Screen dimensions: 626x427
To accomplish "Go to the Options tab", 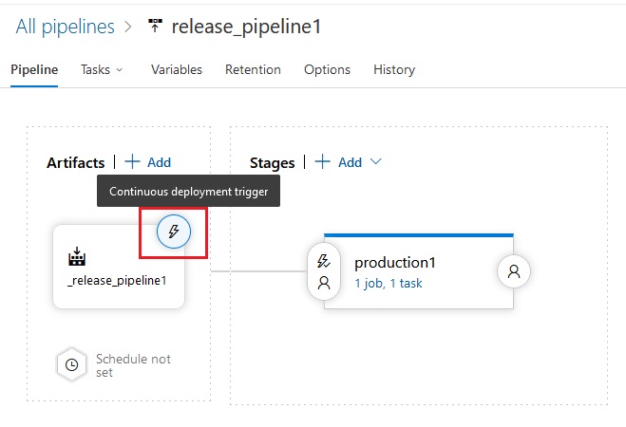I will pos(327,70).
